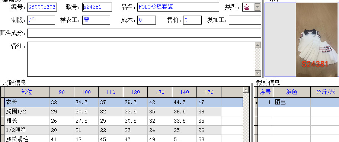Click the 颜色 column header
This screenshot has width=339, height=142.
tap(292, 92)
